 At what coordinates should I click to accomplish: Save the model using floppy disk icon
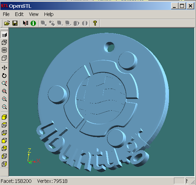coord(15,23)
